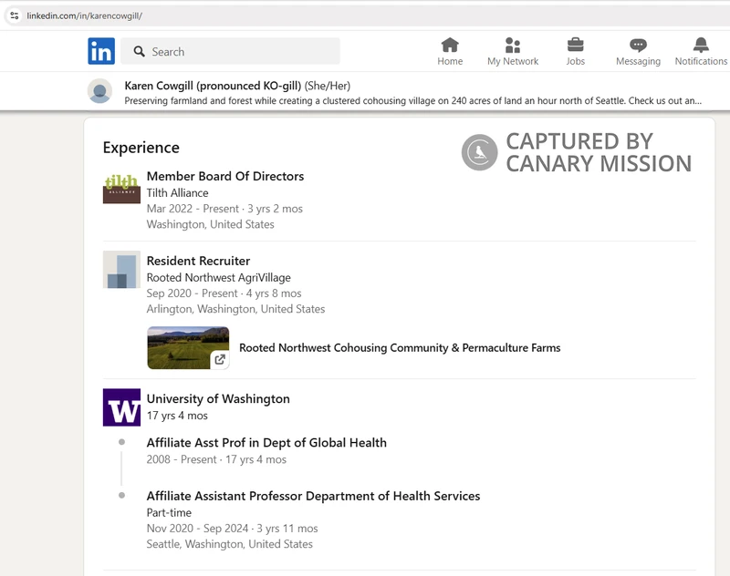Click the LinkedIn logo icon

coord(101,51)
